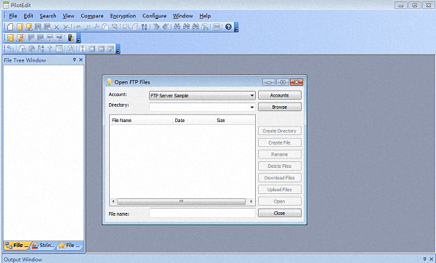Expand the first toolbar options arrow

[236, 28]
